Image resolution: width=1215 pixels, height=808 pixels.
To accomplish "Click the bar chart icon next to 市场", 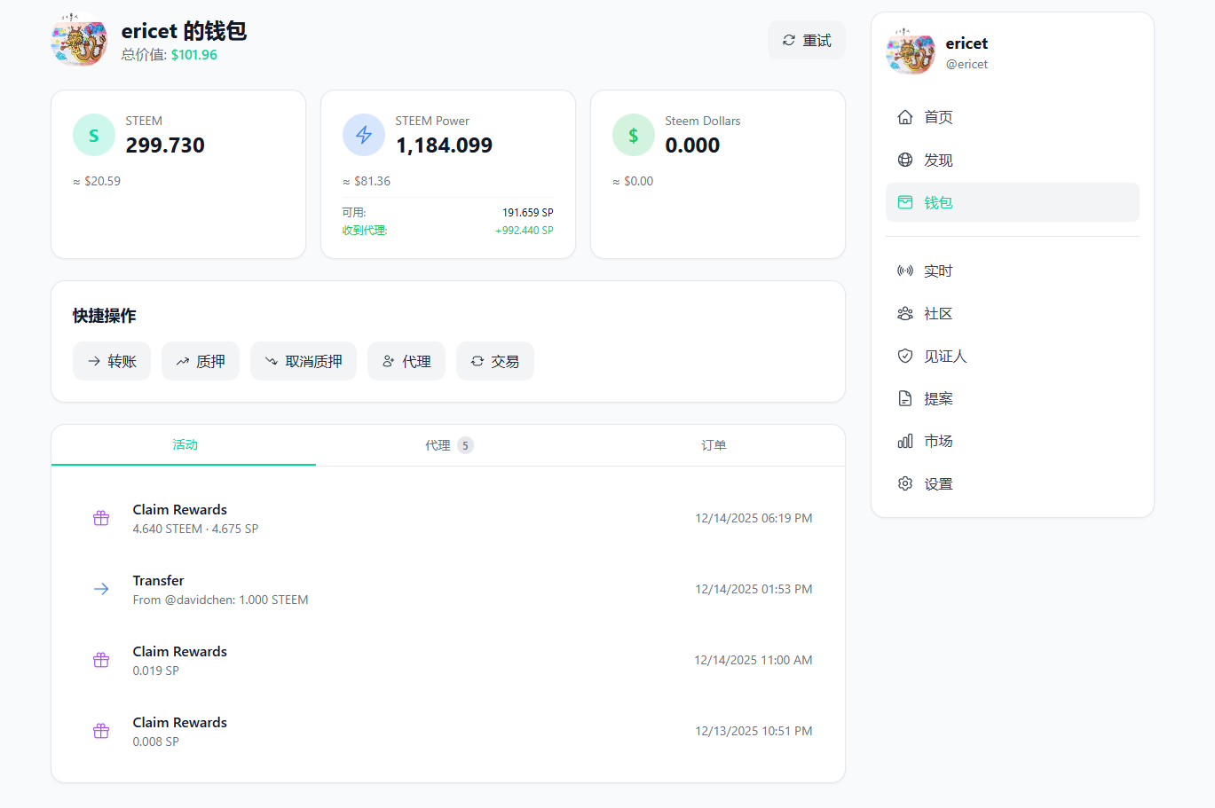I will click(905, 441).
